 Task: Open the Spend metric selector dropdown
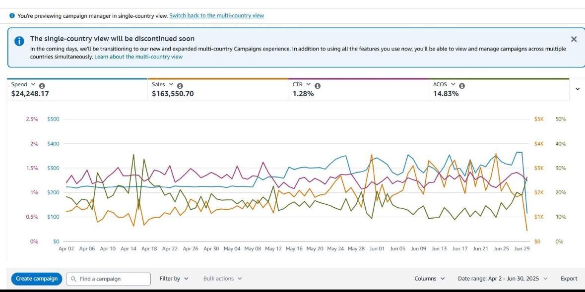[33, 85]
